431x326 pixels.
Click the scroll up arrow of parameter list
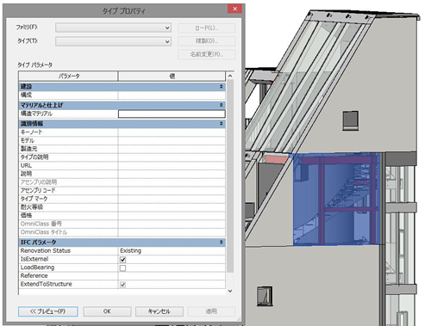tap(230, 76)
